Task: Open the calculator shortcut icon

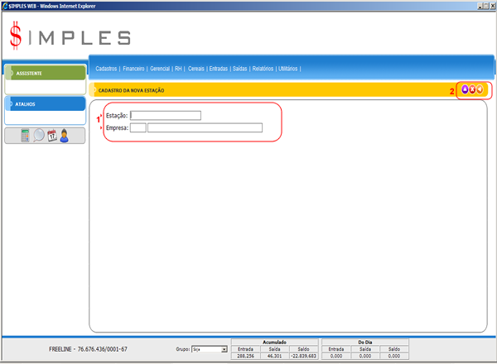Action: 26,136
